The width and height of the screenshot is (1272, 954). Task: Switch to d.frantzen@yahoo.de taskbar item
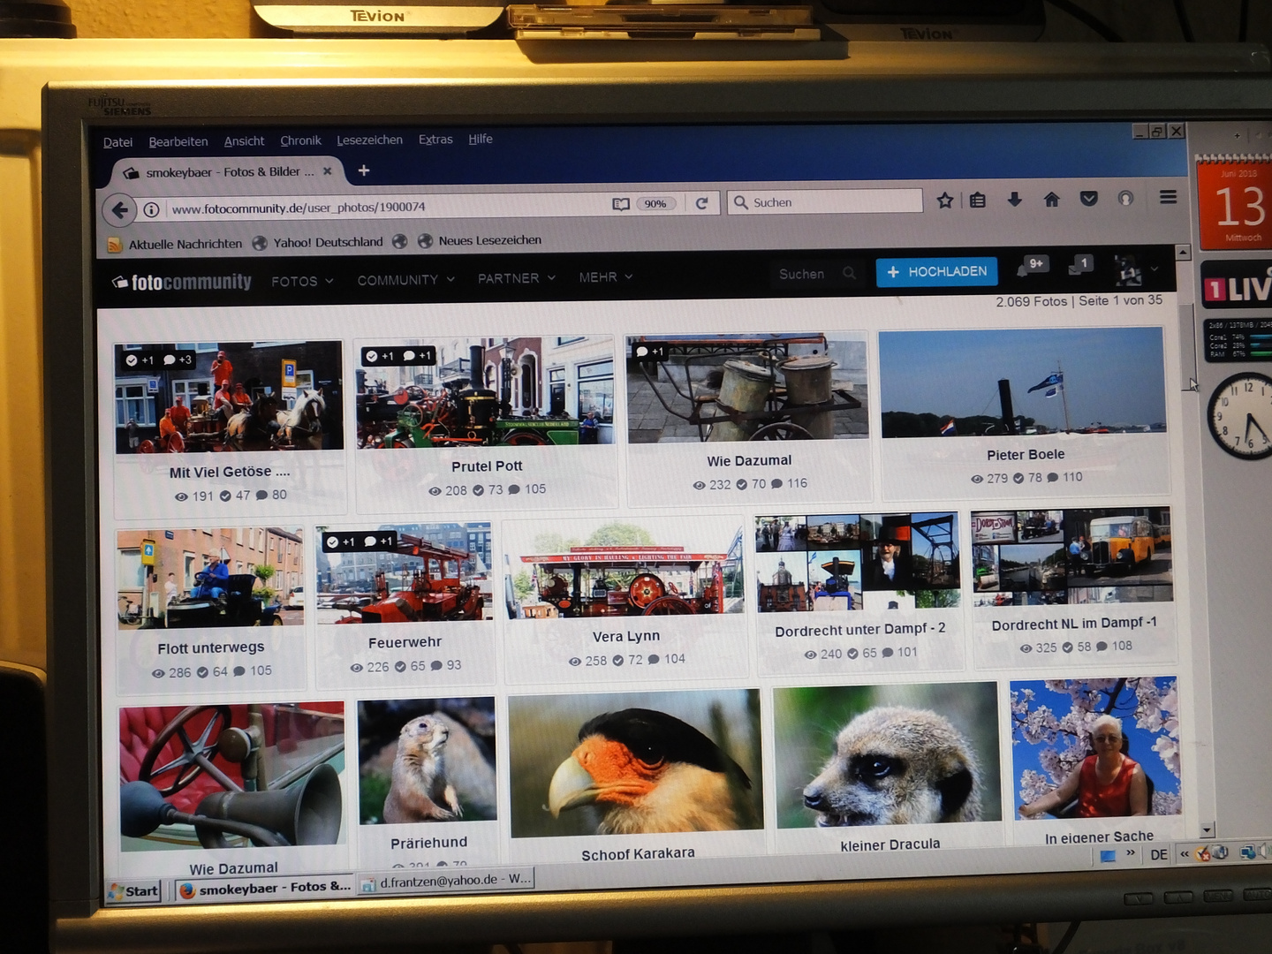tap(446, 881)
